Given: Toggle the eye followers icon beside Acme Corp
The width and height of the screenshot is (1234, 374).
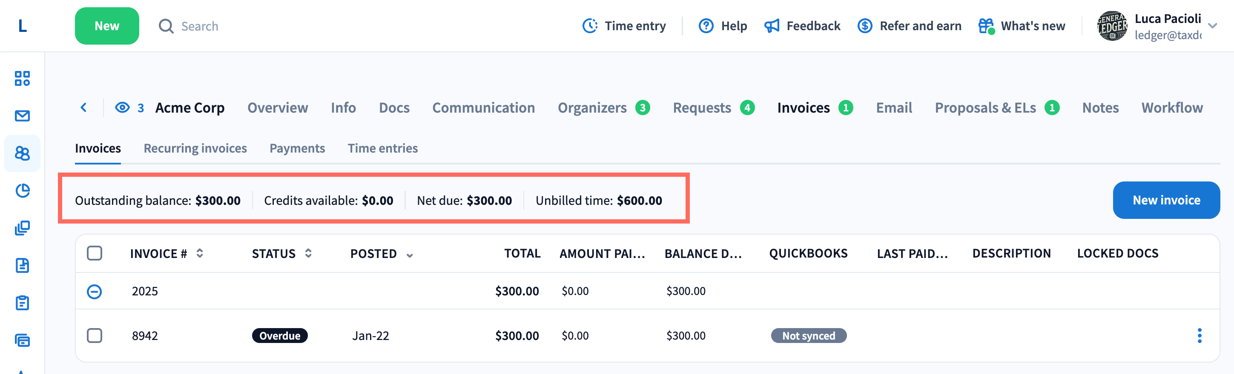Looking at the screenshot, I should point(123,108).
